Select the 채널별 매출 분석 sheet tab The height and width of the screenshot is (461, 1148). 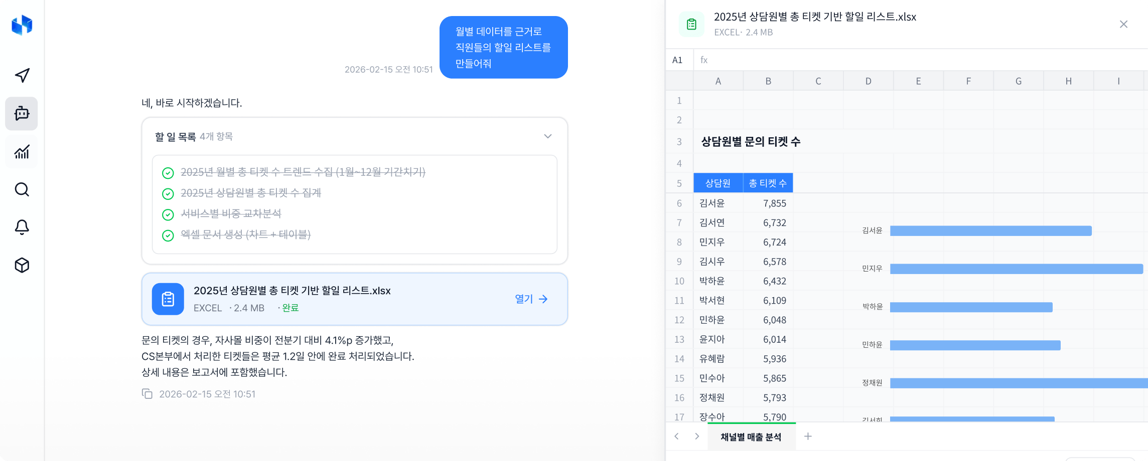pos(751,437)
